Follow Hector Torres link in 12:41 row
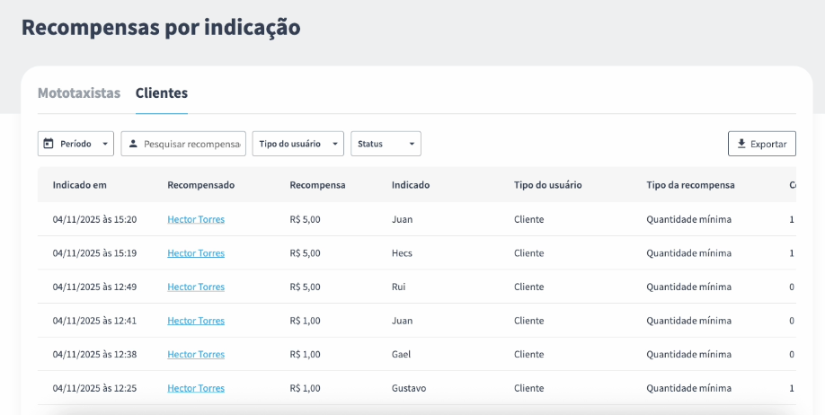This screenshot has height=415, width=825. 196,321
